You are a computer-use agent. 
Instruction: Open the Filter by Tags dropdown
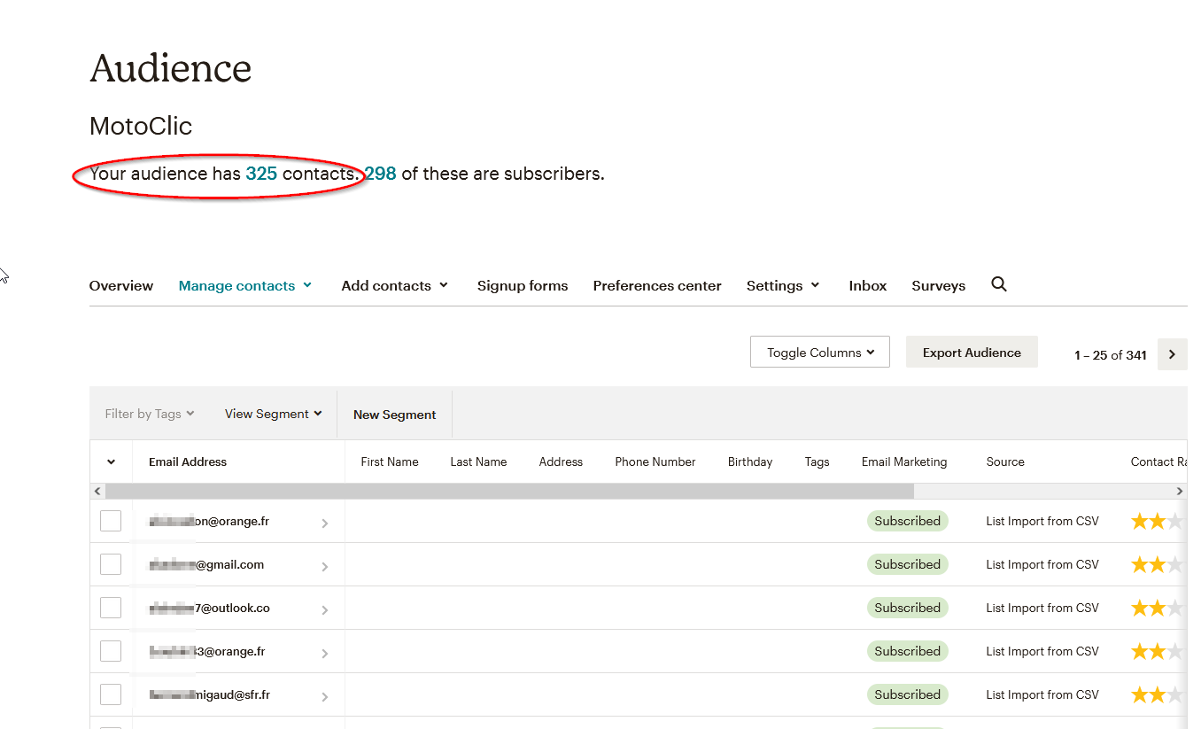(x=149, y=414)
